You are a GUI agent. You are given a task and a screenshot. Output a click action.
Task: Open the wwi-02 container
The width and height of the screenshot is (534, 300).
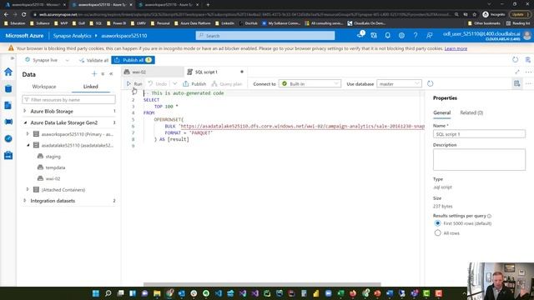pyautogui.click(x=53, y=178)
